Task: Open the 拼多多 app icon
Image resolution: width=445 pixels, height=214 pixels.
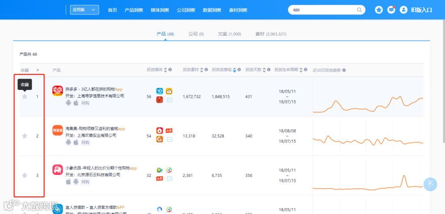Action: click(58, 91)
